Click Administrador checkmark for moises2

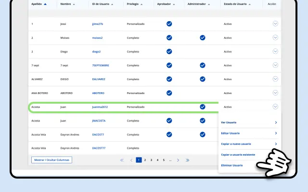click(x=203, y=37)
